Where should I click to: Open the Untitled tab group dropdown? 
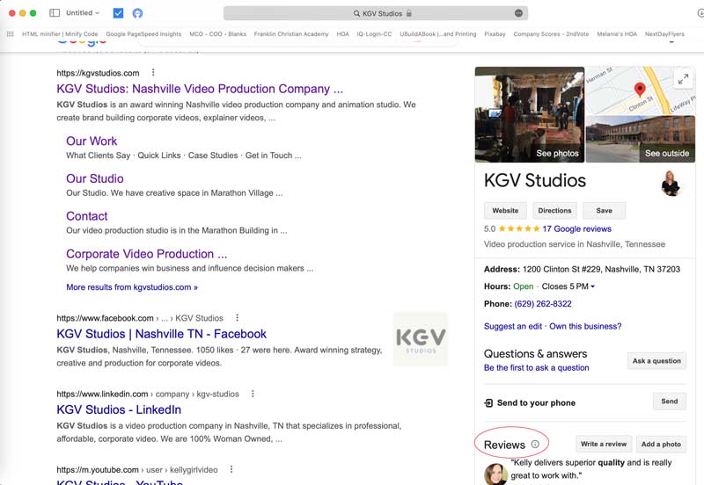click(x=83, y=13)
